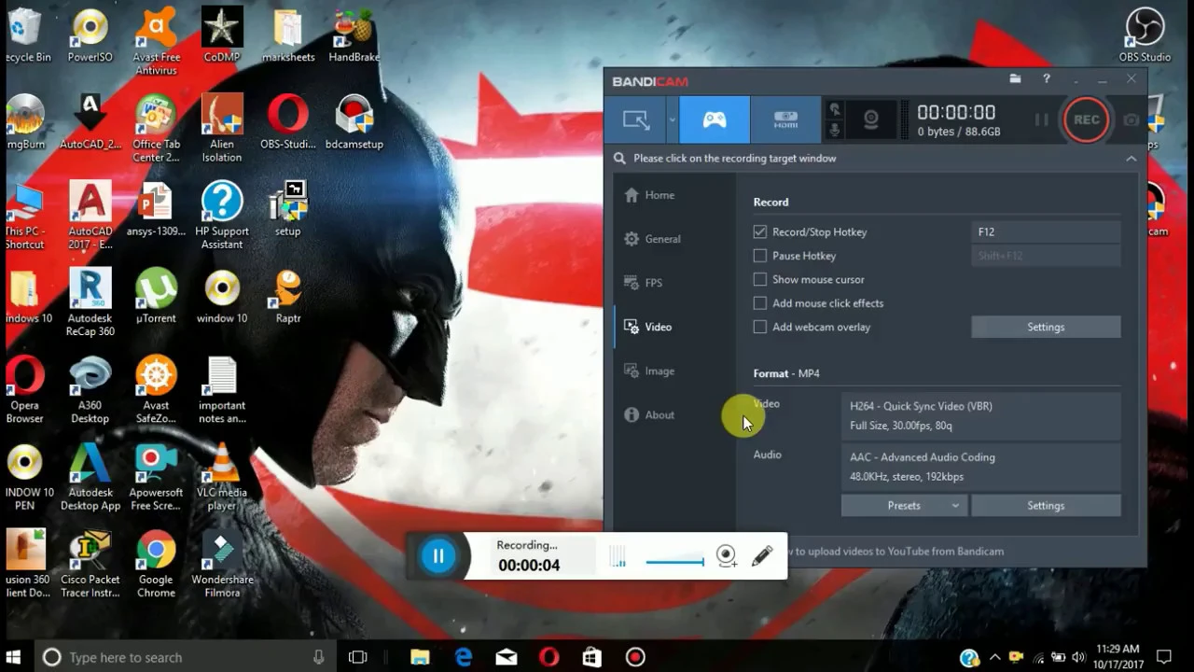Click the search magnifier in target bar
1194x672 pixels.
point(619,159)
